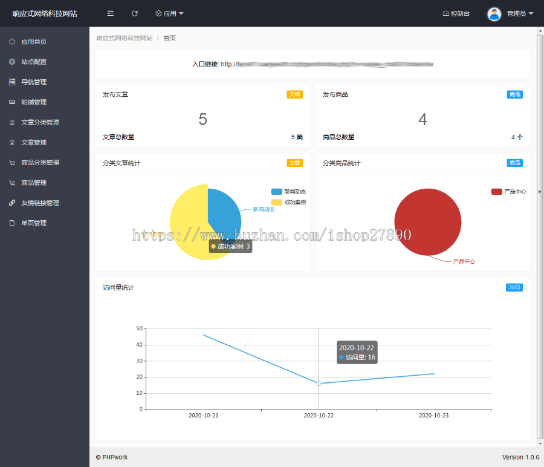The image size is (544, 467).
Task: Click the 商品总数量 label
Action: click(x=338, y=137)
